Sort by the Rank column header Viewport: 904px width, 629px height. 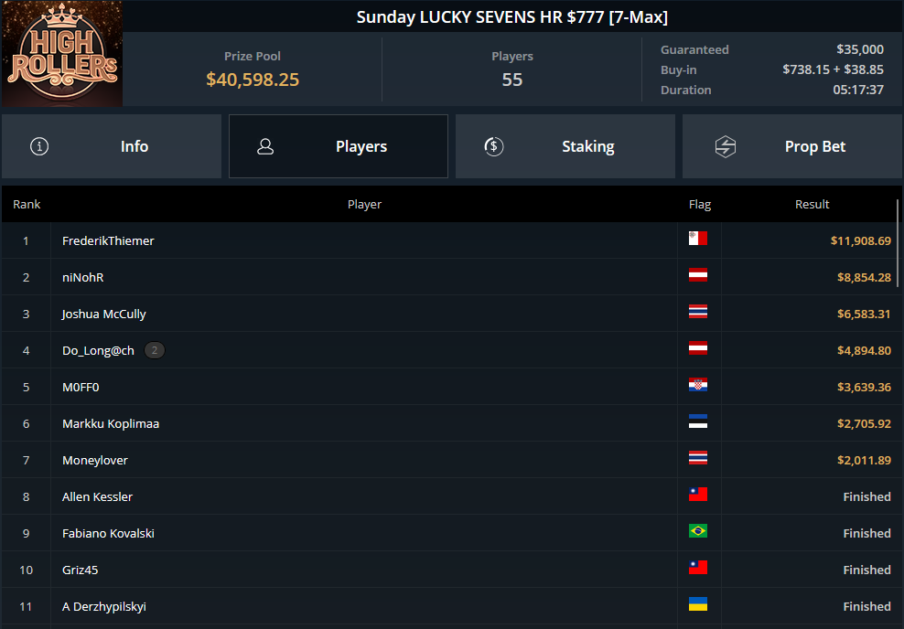[27, 205]
